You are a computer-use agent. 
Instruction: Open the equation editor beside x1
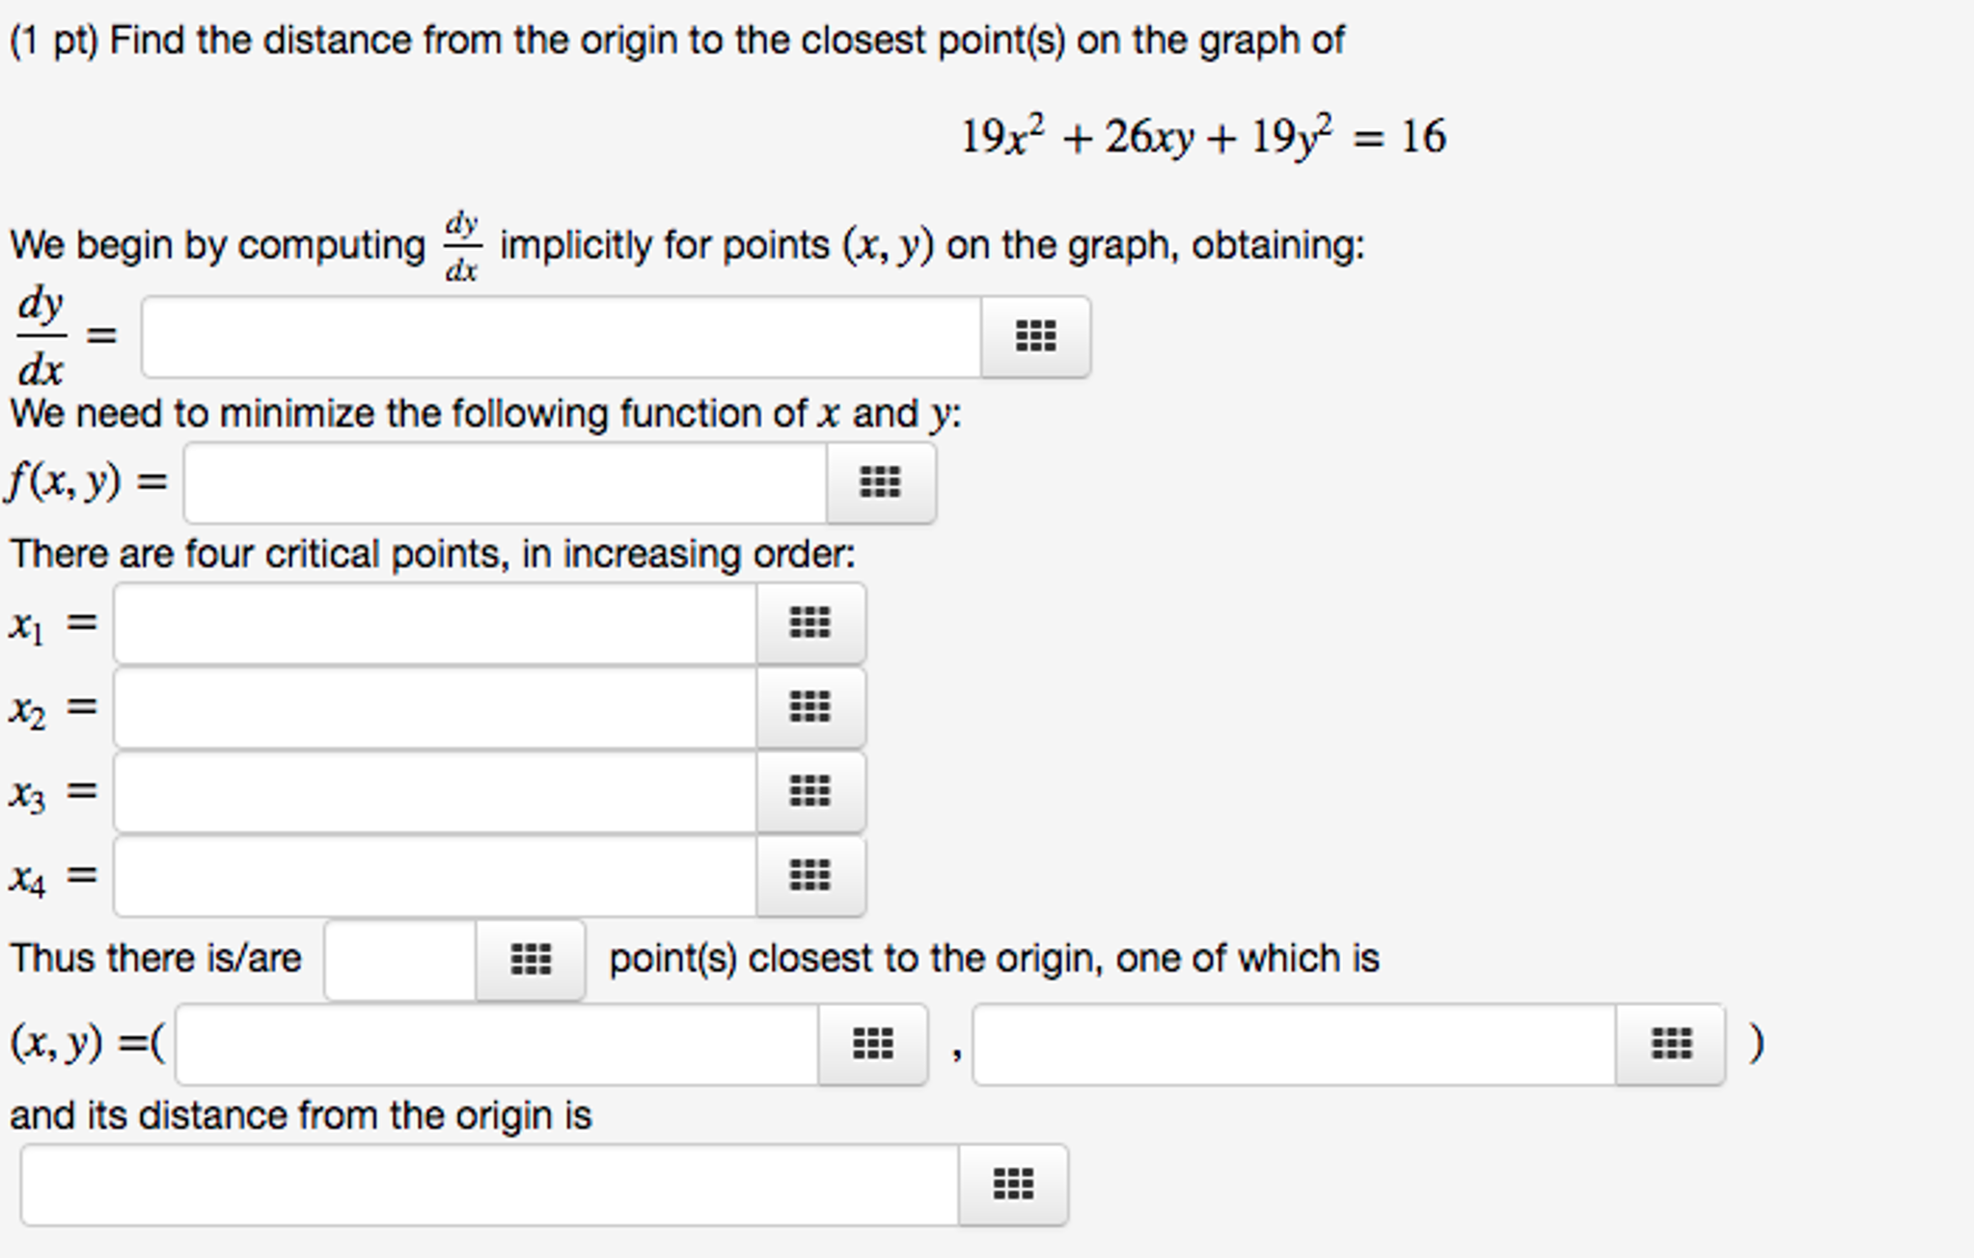(x=811, y=623)
